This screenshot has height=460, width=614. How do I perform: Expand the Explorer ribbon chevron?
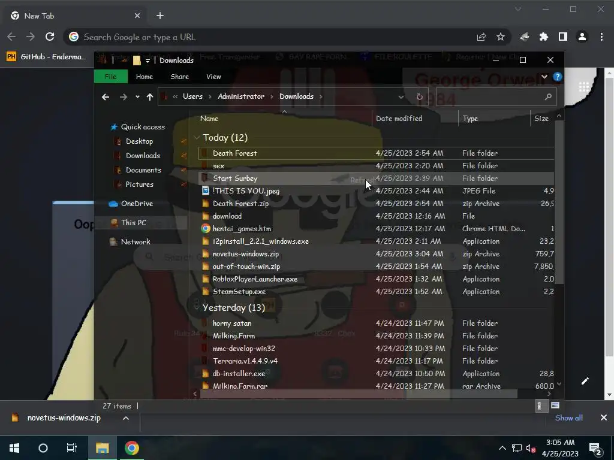click(544, 77)
